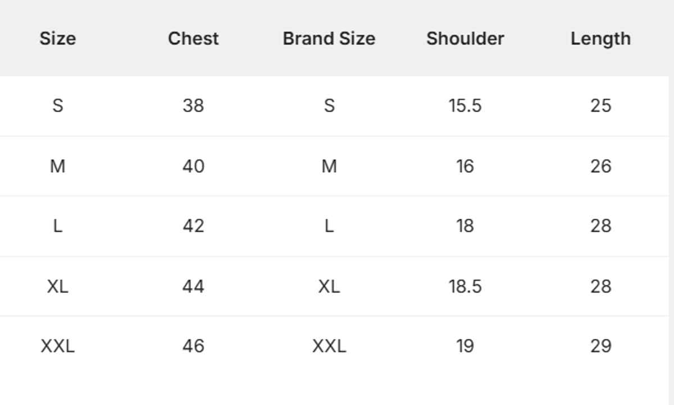Select the M cell in Brand Size column
Image resolution: width=674 pixels, height=405 pixels.
[x=329, y=166]
